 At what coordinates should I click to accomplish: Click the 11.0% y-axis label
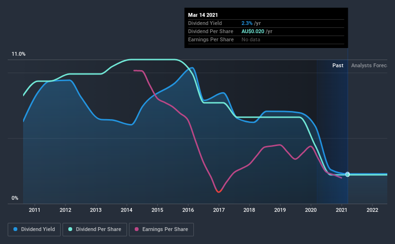[18, 54]
